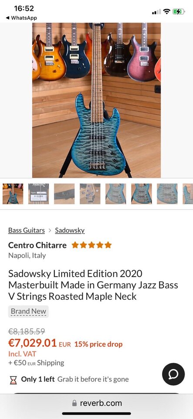Viewport: 193px width, 419px height.
Task: Tap the cellular signal bars icon
Action: pyautogui.click(x=156, y=12)
